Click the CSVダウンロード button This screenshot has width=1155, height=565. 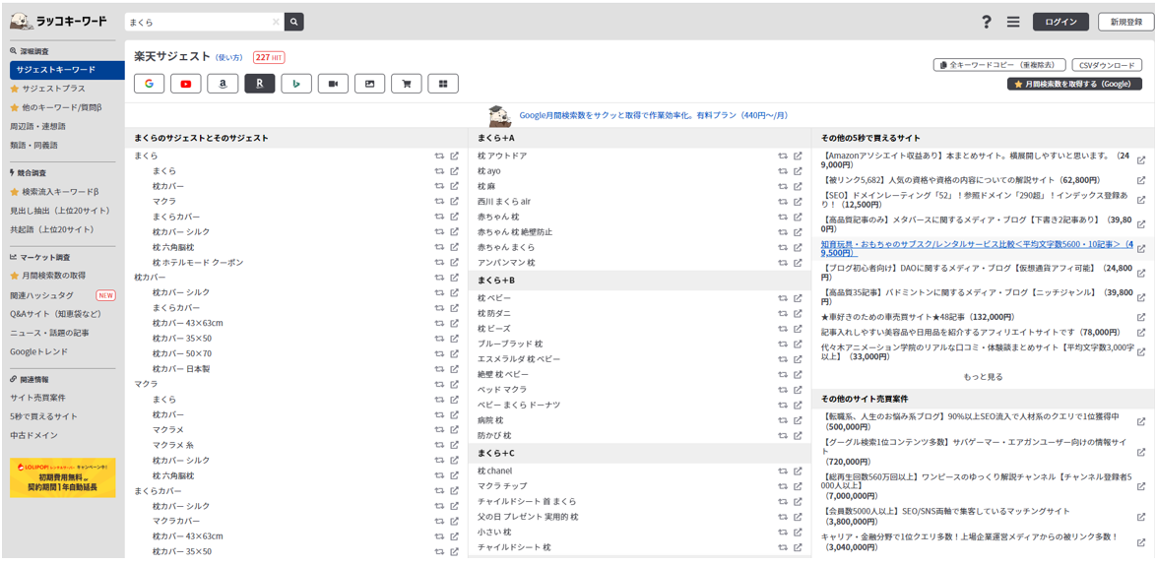[1107, 65]
